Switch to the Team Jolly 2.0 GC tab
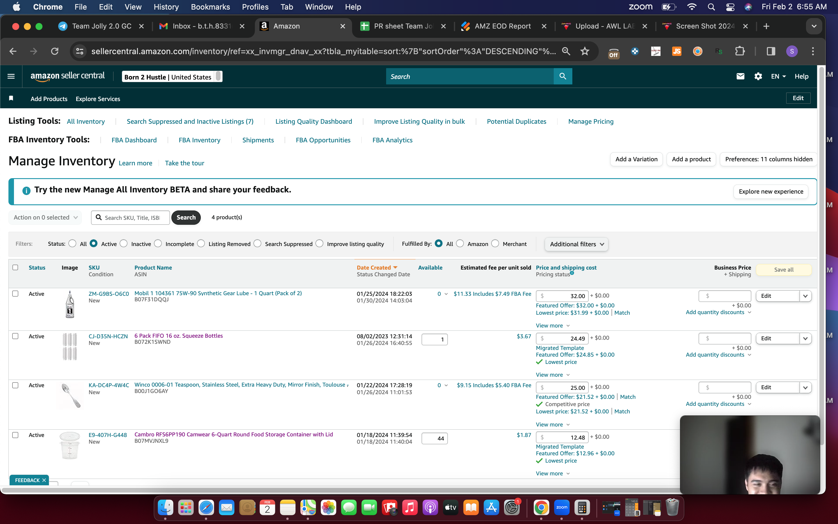The height and width of the screenshot is (524, 838). [102, 26]
